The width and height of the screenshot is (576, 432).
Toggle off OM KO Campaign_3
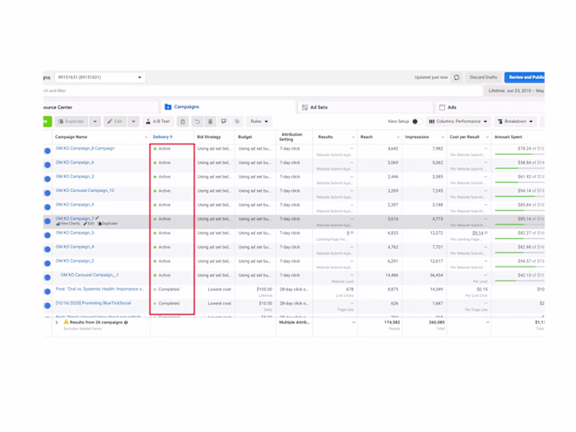[48, 179]
